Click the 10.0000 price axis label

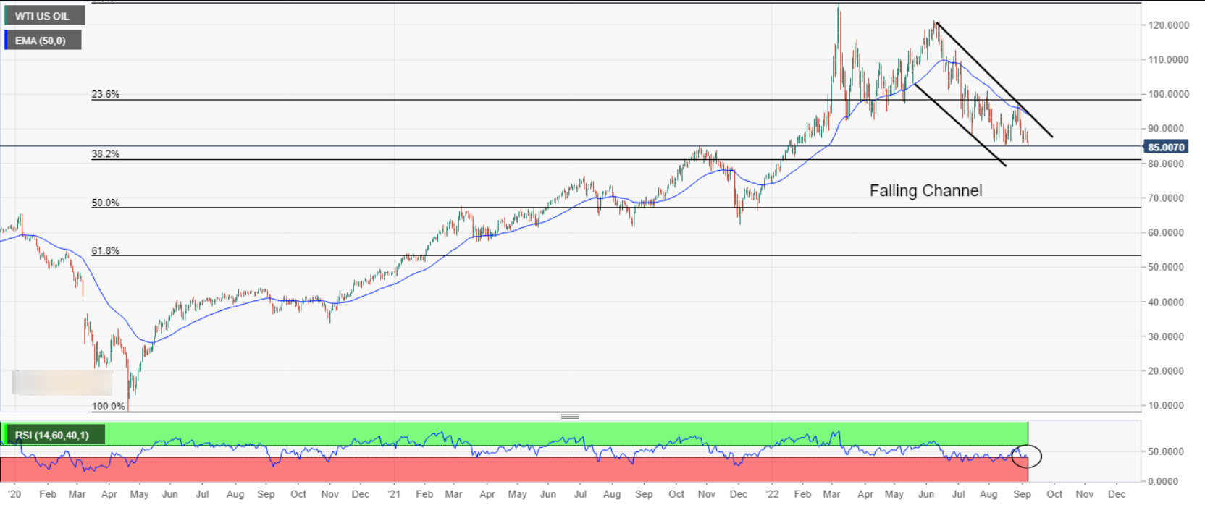click(1168, 406)
